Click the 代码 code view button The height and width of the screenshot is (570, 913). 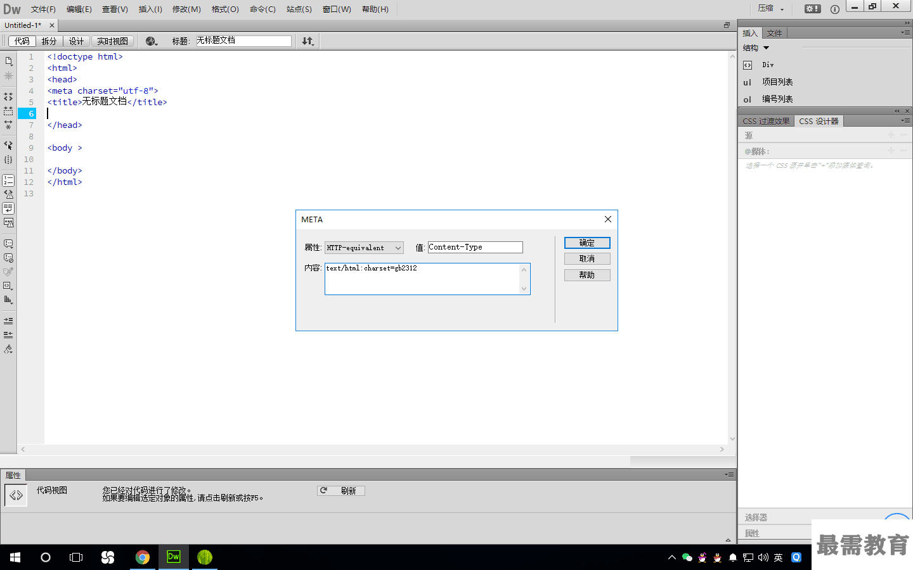22,41
